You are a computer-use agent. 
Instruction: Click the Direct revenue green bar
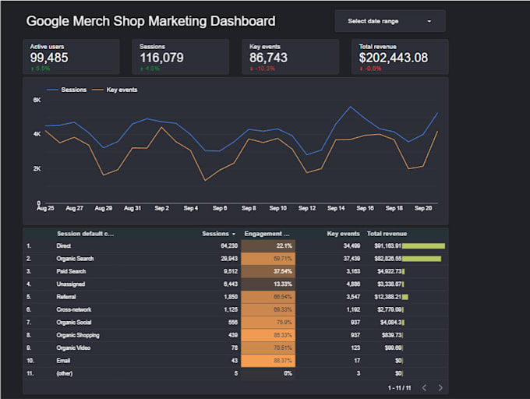point(423,246)
